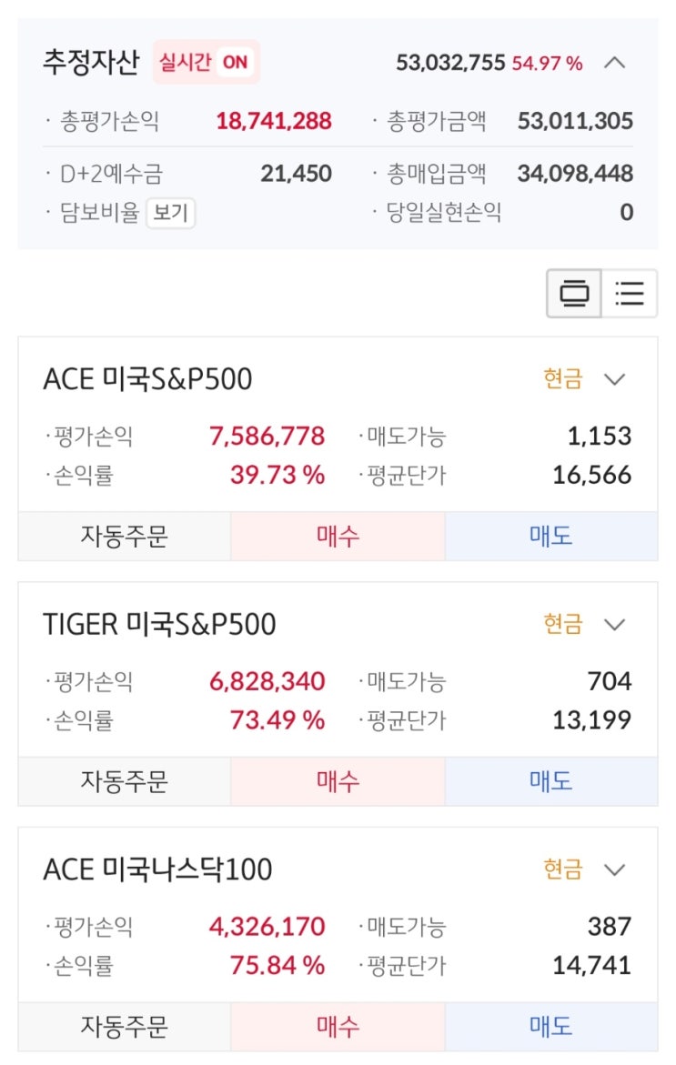Expand TIGER 미국S&P500 holding details
The image size is (676, 1065).
(x=615, y=625)
